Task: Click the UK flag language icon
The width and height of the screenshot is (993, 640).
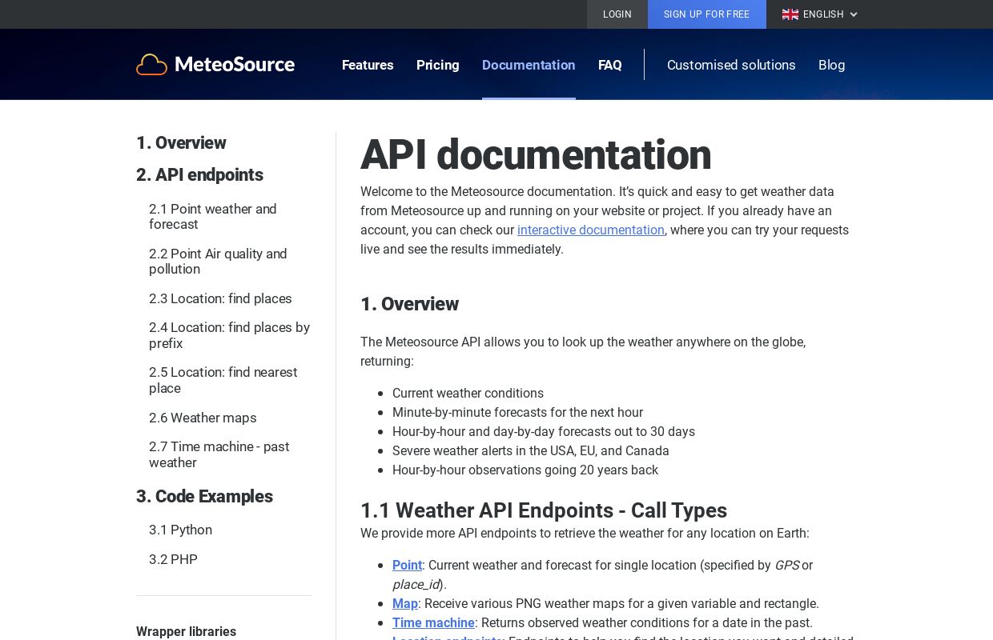Action: coord(790,14)
